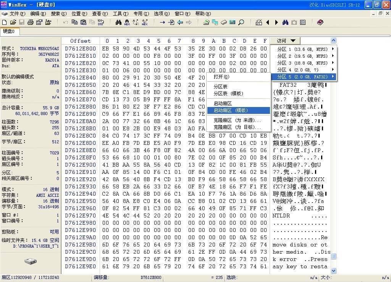
Task: Click the blue Back navigation arrow
Action: click(x=180, y=23)
